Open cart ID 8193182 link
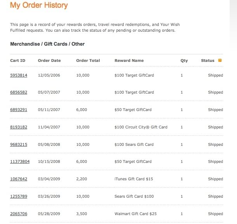The image size is (237, 224). point(19,127)
